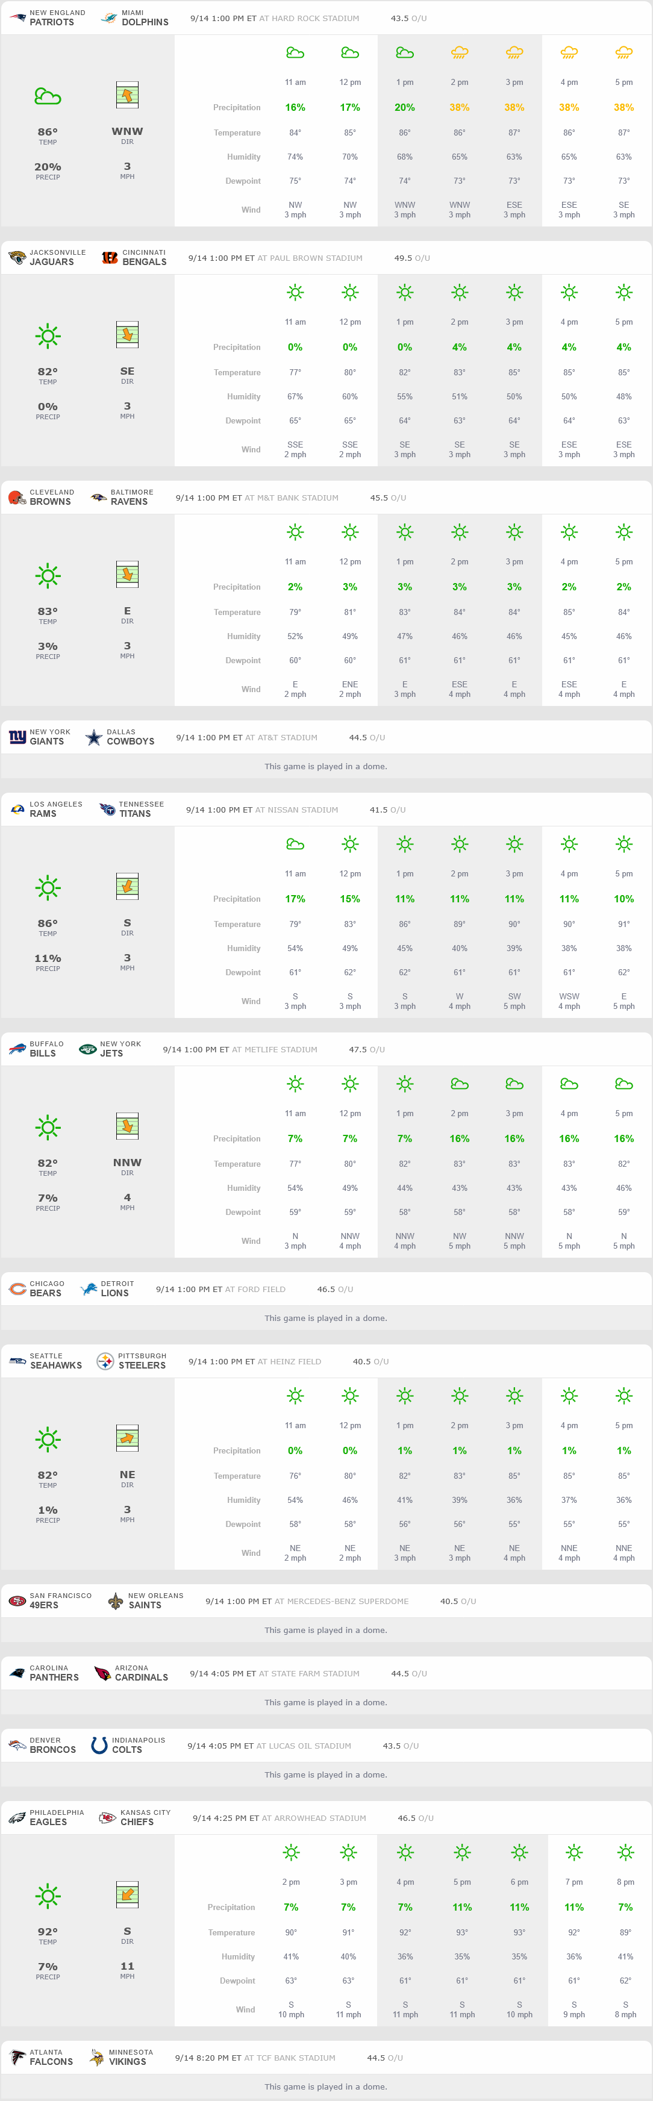Click the Bills-Jets NNW wind direction icon
653x2101 pixels.
(127, 1126)
